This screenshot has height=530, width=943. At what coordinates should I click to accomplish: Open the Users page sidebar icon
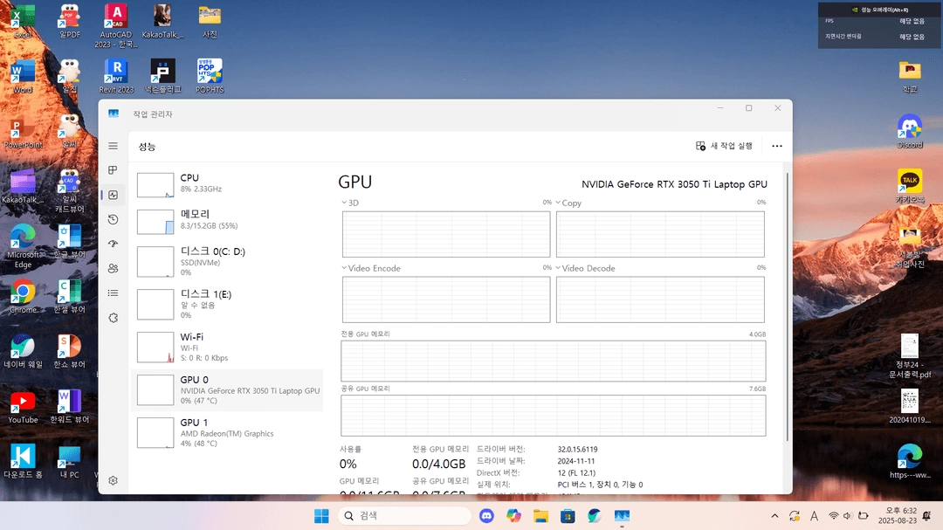[x=113, y=268]
